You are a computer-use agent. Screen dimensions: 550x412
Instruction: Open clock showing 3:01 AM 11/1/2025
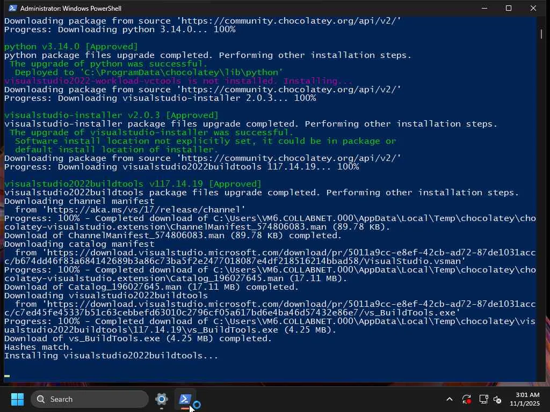pyautogui.click(x=524, y=399)
